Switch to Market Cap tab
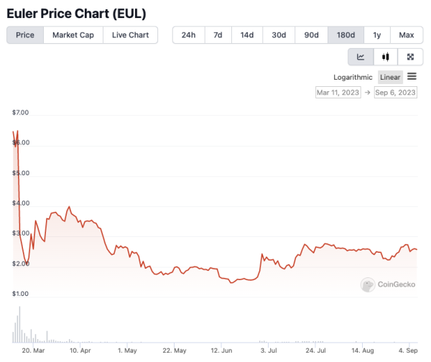 (x=73, y=35)
